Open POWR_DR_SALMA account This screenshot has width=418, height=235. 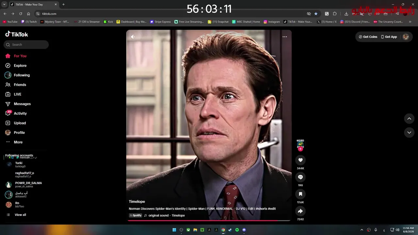click(24, 185)
